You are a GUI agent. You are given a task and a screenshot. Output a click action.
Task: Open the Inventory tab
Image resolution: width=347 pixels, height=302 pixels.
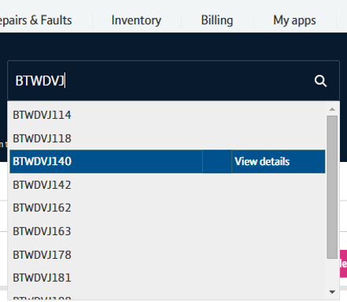136,20
